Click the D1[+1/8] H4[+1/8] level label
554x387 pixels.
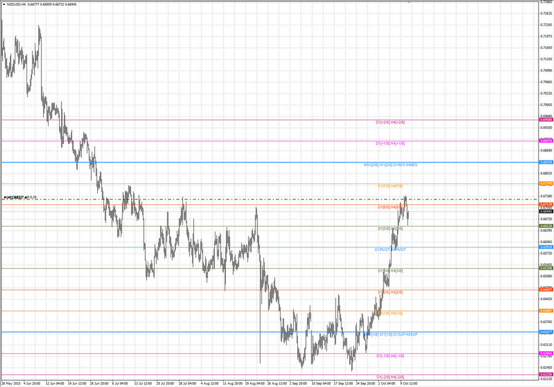click(389, 142)
